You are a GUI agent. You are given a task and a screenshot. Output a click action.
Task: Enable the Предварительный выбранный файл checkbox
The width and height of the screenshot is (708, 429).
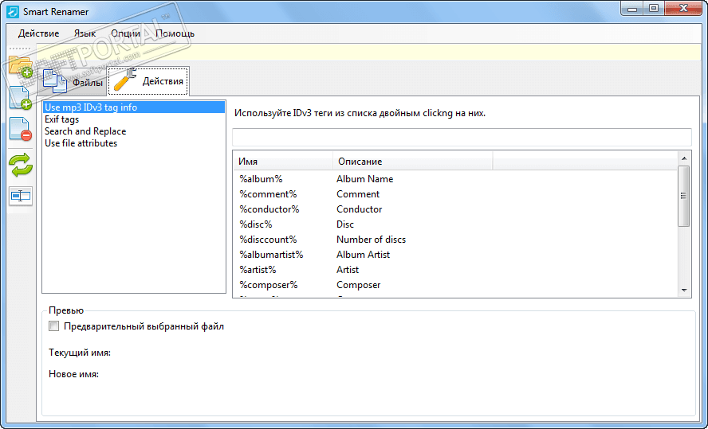53,326
